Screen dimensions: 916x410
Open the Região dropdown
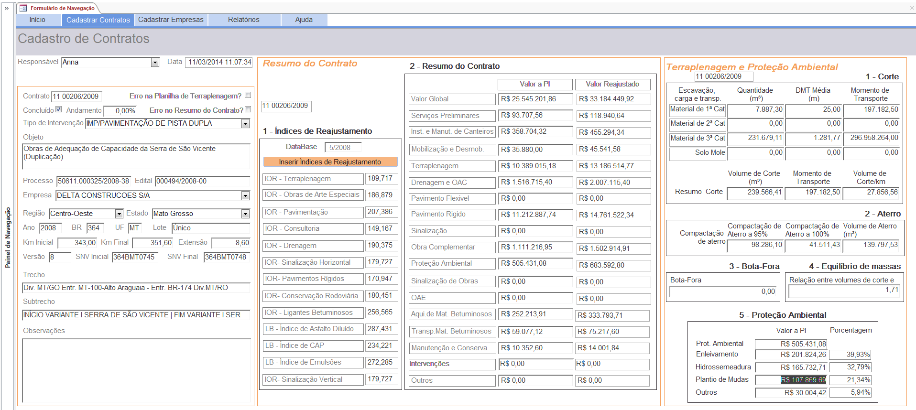point(119,214)
